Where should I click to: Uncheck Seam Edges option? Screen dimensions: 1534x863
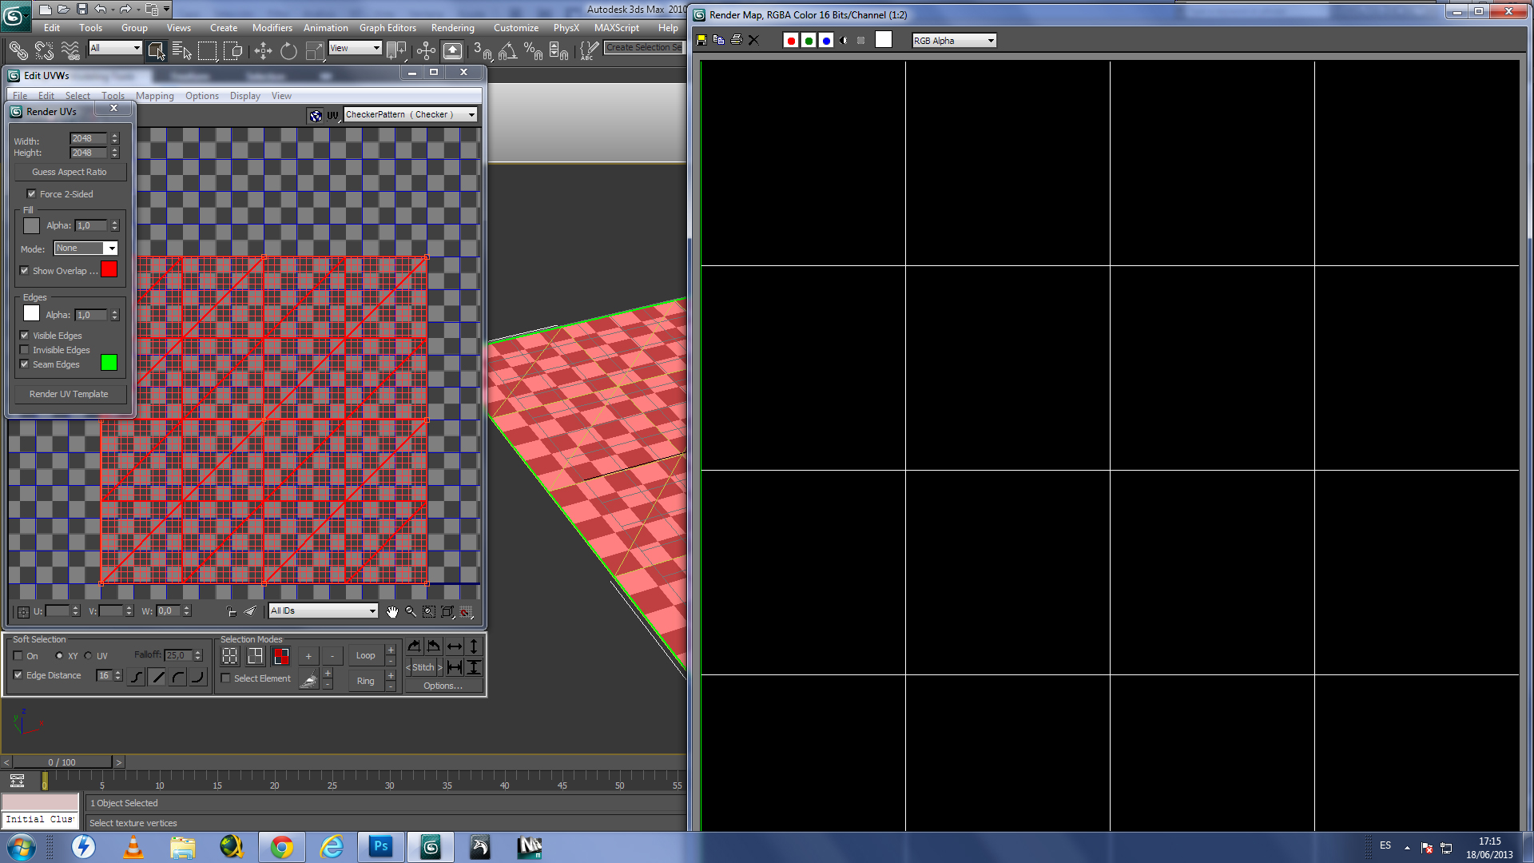[25, 364]
